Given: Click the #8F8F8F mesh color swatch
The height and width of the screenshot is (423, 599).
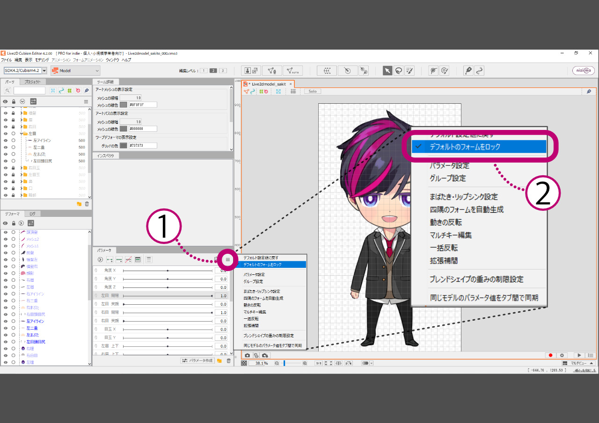Looking at the screenshot, I should pyautogui.click(x=124, y=105).
